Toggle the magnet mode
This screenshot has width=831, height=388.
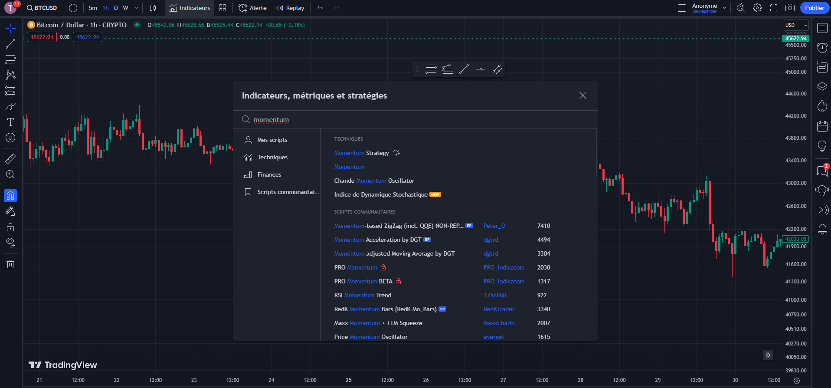pos(10,196)
